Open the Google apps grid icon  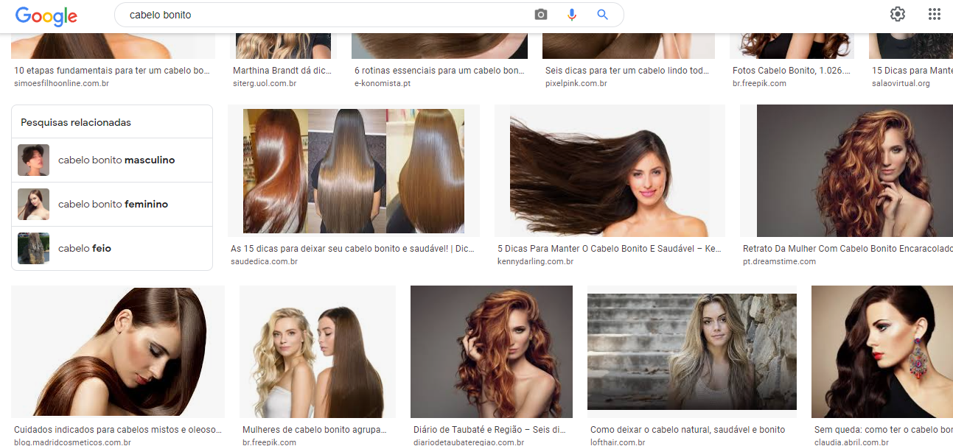pyautogui.click(x=934, y=14)
